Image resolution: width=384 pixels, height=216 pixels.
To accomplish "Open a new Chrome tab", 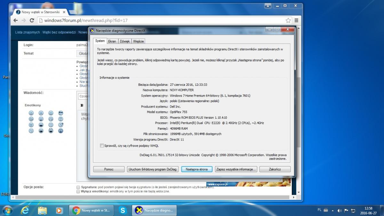I will (73, 12).
